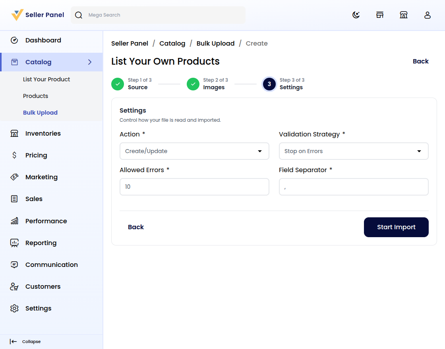Collapse the Catalog menu chevron
445x349 pixels.
(90, 62)
